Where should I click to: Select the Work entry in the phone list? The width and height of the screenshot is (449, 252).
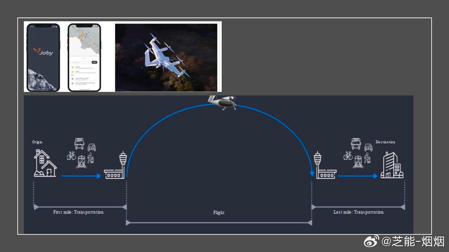pos(84,72)
